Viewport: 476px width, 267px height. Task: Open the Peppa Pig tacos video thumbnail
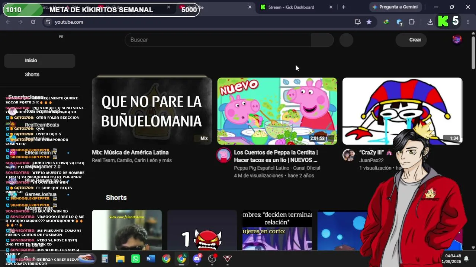[x=277, y=111]
